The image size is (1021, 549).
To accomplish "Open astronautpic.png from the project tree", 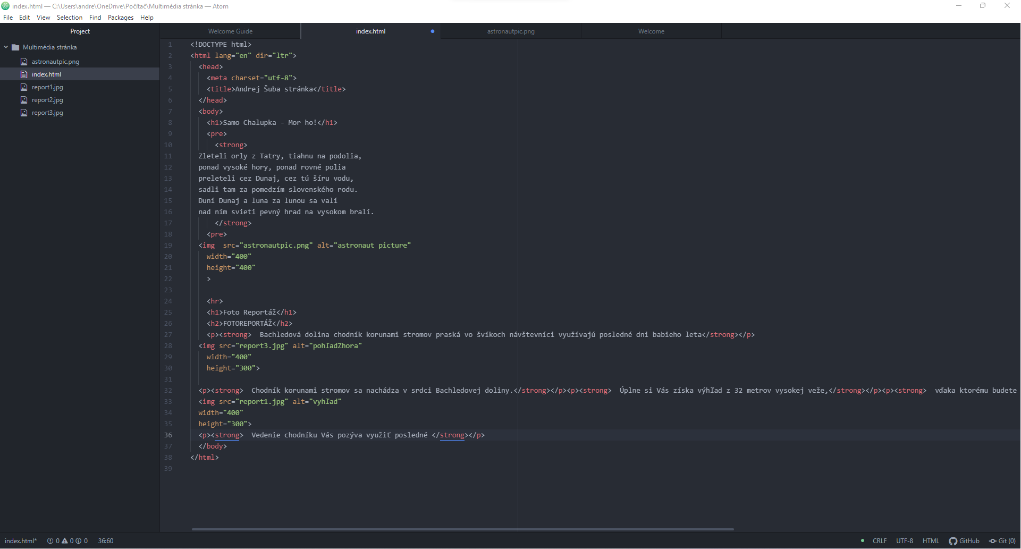I will [55, 62].
